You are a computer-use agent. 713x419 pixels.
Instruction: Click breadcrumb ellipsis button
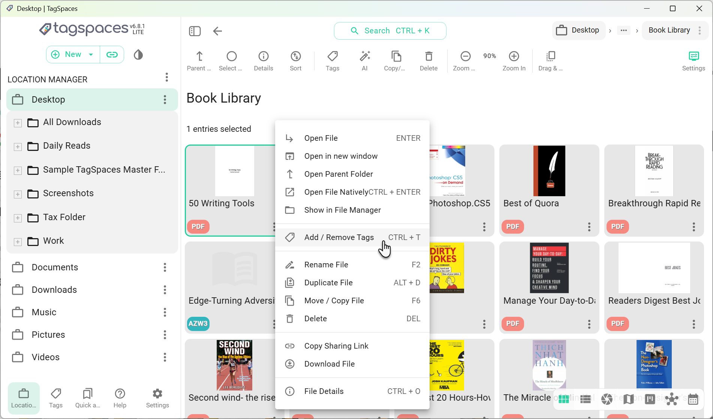(x=623, y=30)
